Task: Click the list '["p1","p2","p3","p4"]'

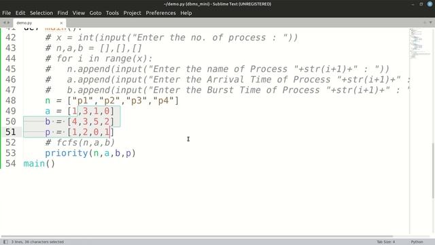Action: (x=123, y=101)
